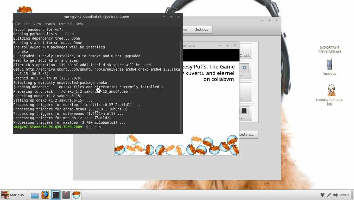Click the 'on collabvm' text in the game window
Viewport: 354px width, 200px height.
click(219, 79)
